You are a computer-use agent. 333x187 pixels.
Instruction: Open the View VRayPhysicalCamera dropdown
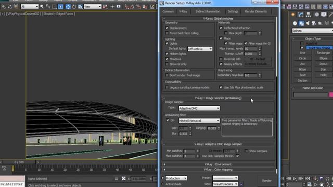(x=225, y=184)
